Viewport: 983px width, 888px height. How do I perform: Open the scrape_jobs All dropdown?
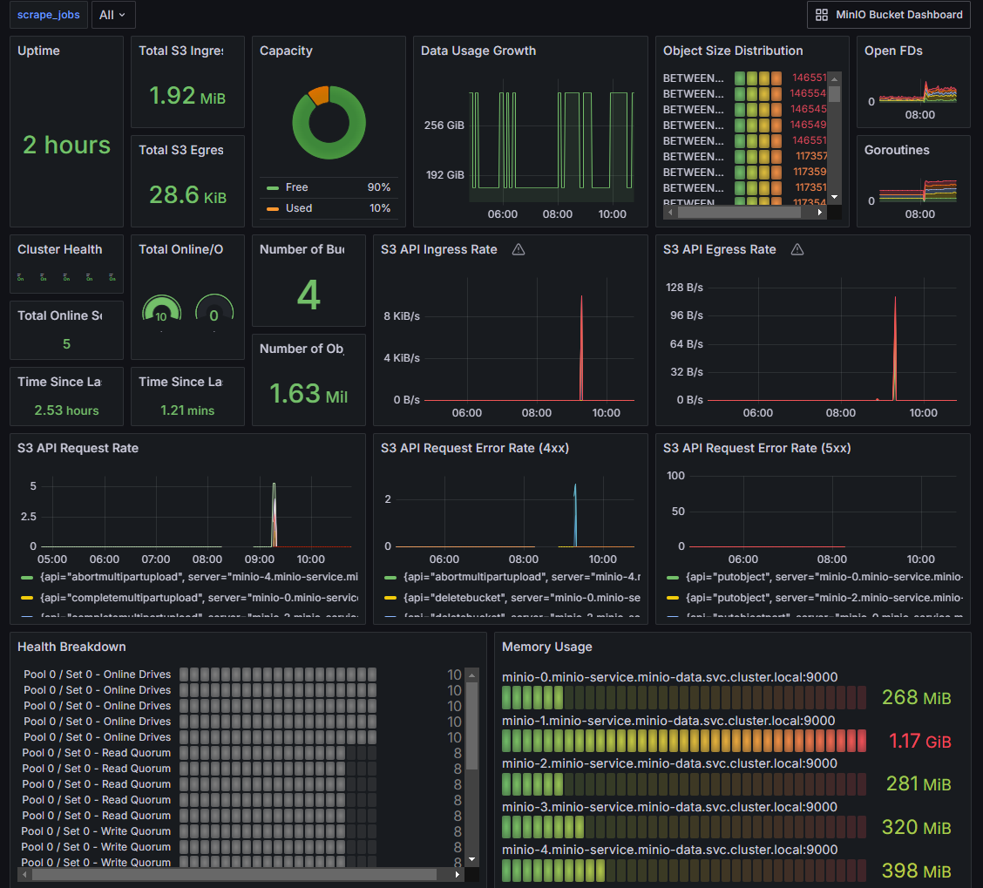tap(112, 15)
